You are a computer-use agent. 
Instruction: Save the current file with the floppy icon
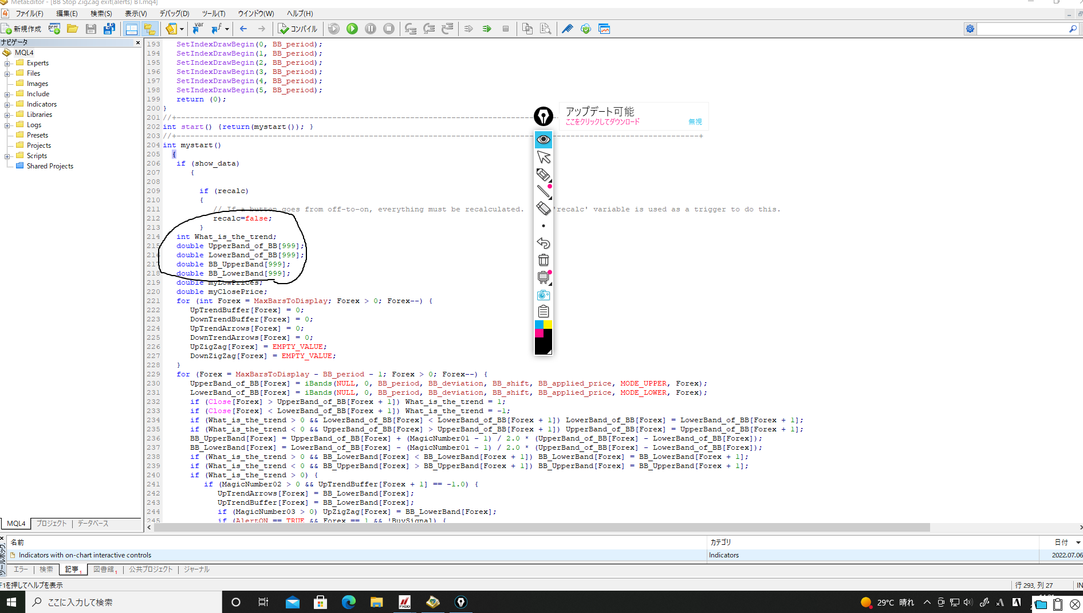pos(90,29)
